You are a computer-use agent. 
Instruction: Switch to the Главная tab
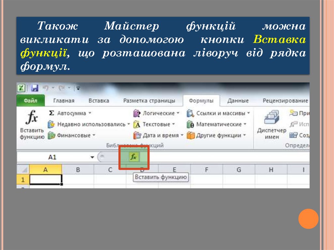(x=64, y=100)
